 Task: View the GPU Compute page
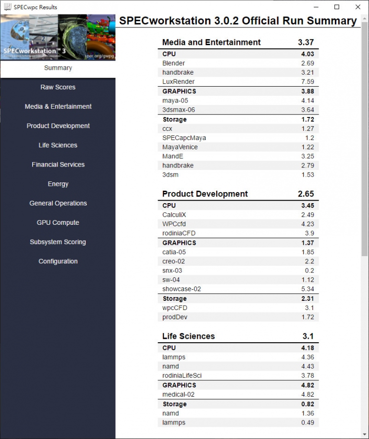click(58, 222)
